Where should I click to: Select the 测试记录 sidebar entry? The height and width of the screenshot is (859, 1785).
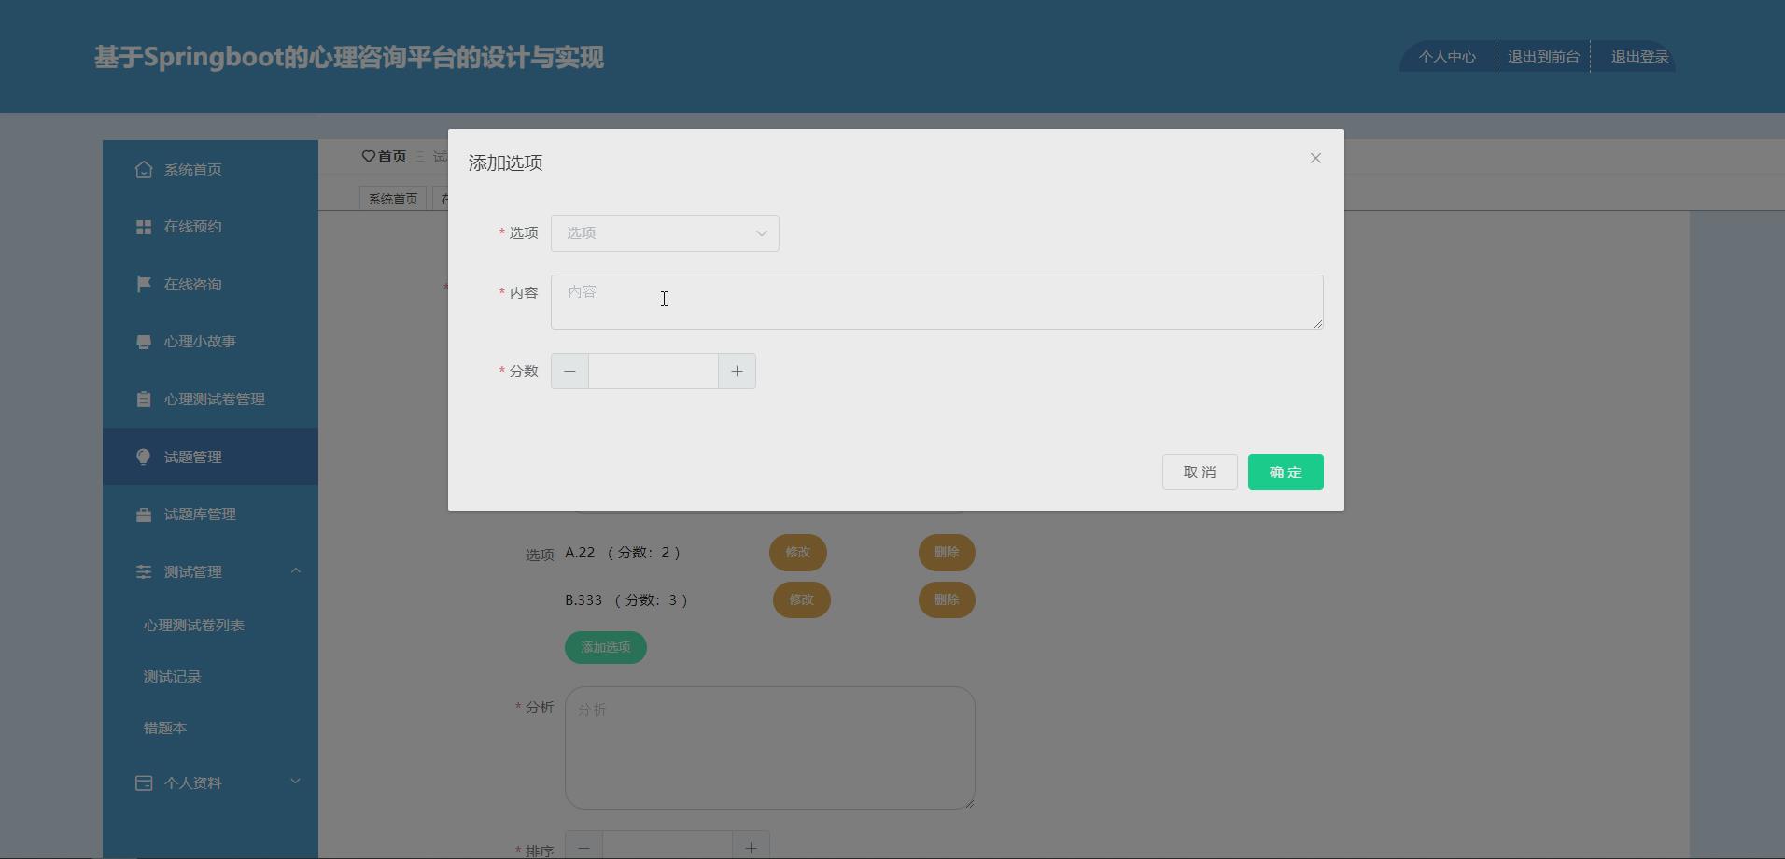172,676
